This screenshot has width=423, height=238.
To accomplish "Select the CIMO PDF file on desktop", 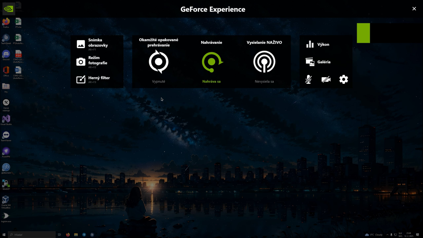I will click(x=18, y=57).
